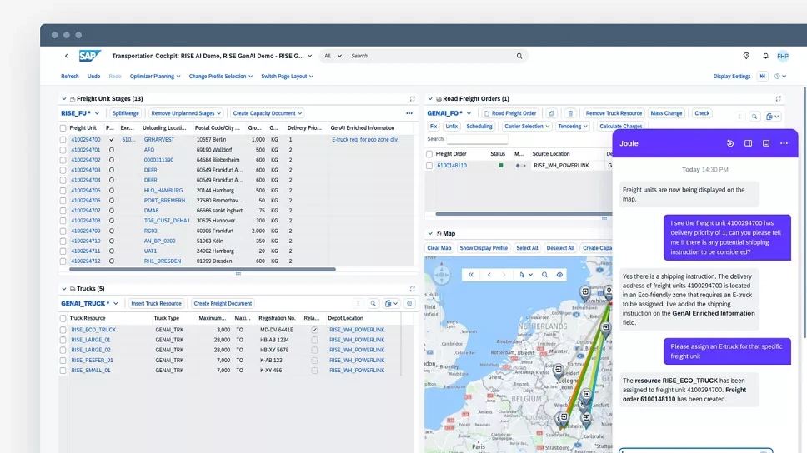Open freight unit link 4100294703
This screenshot has height=453, width=807.
[85, 170]
